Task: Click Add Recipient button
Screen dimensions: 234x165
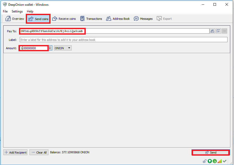Action: click(x=15, y=152)
